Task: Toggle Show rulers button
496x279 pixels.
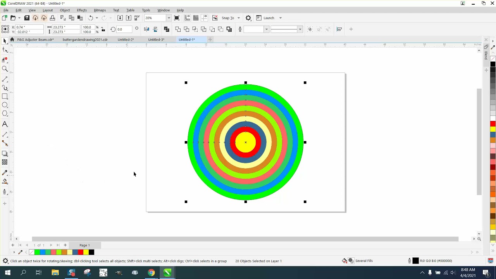Action: coord(187,18)
